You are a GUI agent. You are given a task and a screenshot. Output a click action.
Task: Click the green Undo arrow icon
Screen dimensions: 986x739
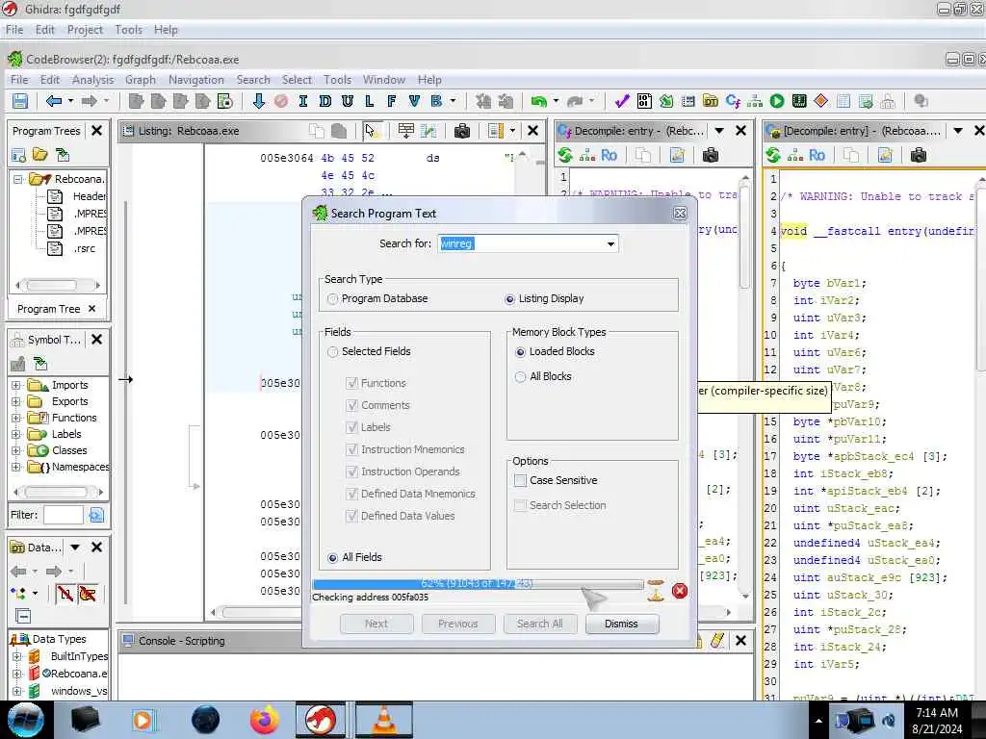click(539, 101)
